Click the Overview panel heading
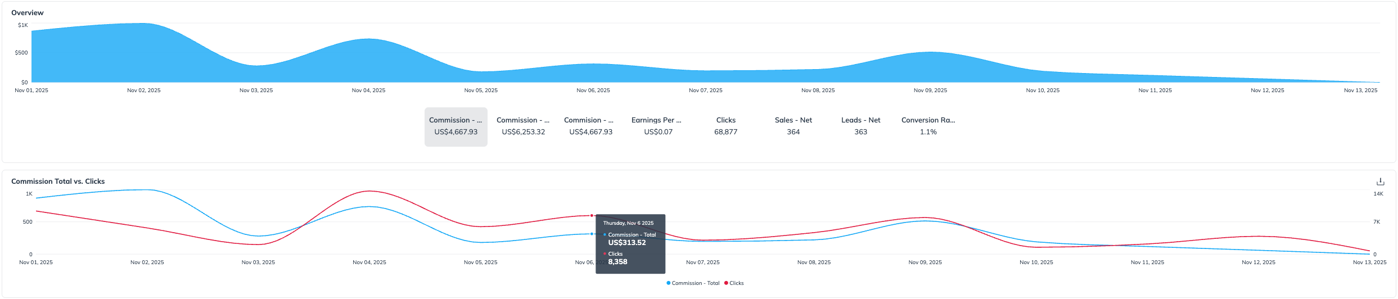The height and width of the screenshot is (299, 1398). click(x=28, y=13)
